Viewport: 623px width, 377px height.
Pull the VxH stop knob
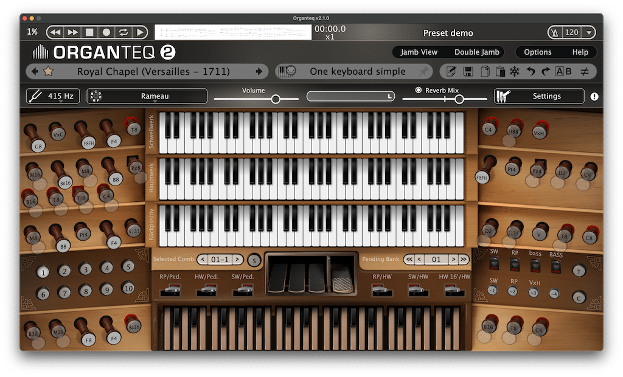tap(538, 133)
